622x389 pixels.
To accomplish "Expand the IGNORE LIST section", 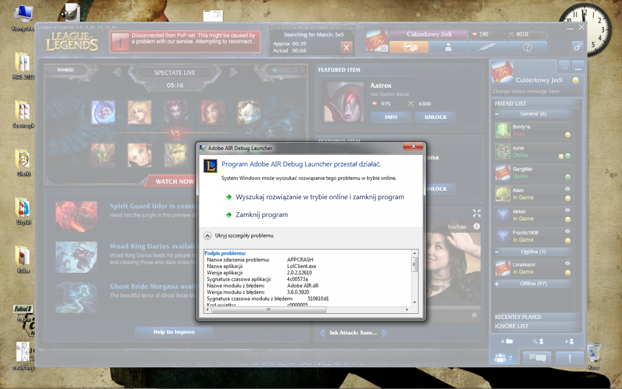I will point(535,326).
